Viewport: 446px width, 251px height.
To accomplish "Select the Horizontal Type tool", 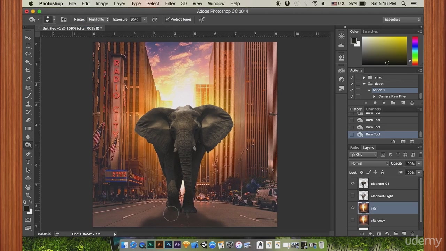I will (x=28, y=162).
